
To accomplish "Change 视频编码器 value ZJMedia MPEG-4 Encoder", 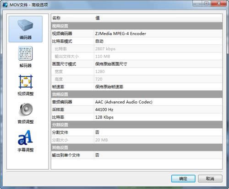I will (x=158, y=34).
